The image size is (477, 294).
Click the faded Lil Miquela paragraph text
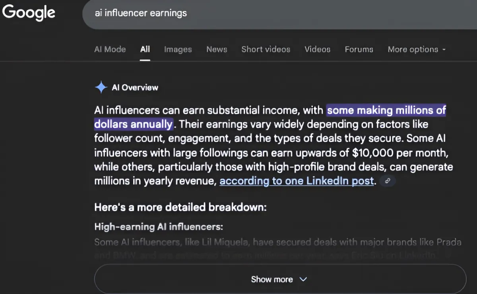click(x=277, y=242)
